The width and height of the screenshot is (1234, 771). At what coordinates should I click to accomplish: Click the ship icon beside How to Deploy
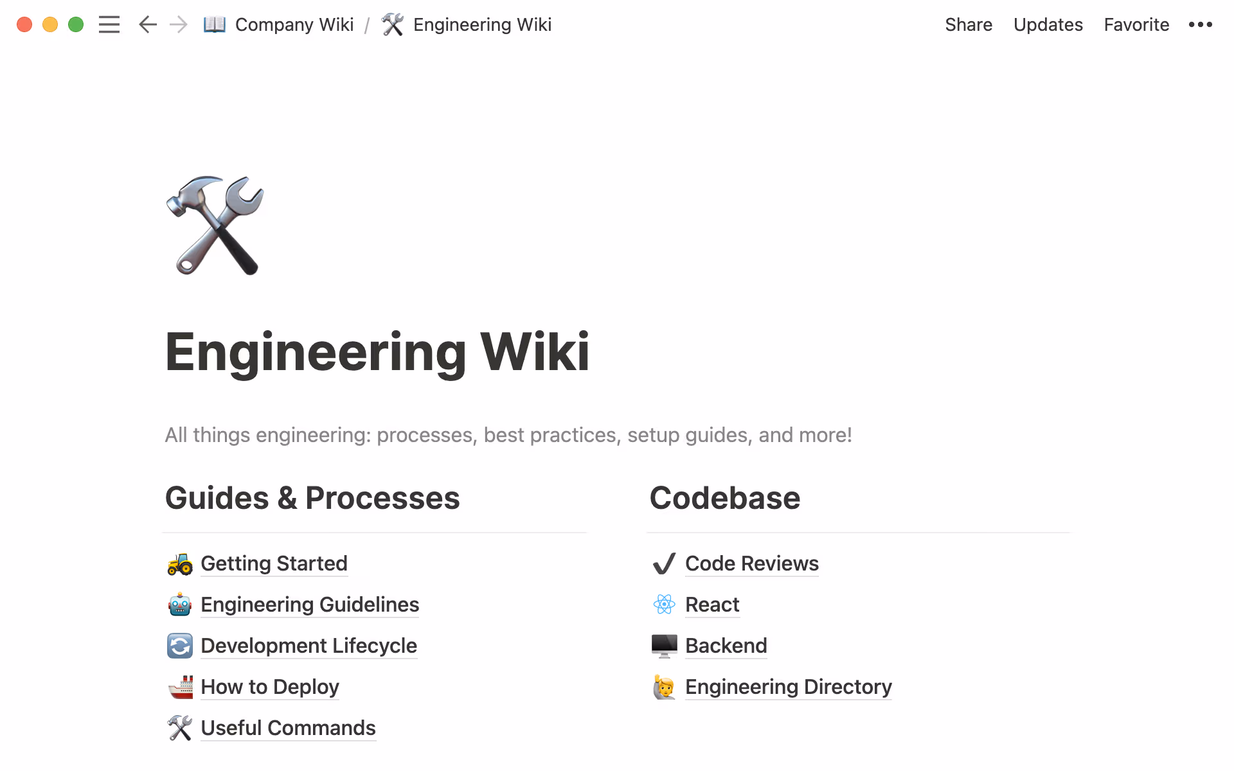click(x=180, y=687)
